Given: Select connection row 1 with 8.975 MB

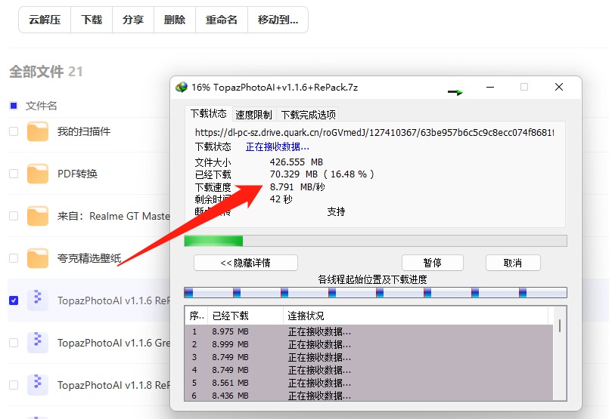Looking at the screenshot, I should [369, 331].
